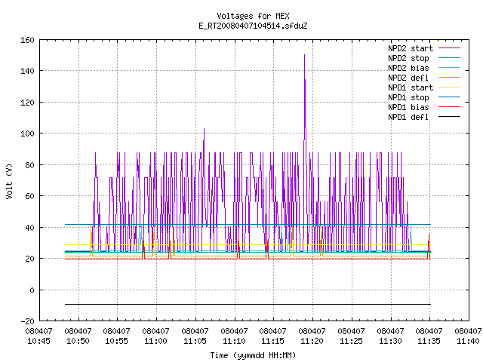Click the red NPD1 bias legend line
Screen dimensions: 483x362
tap(449, 107)
